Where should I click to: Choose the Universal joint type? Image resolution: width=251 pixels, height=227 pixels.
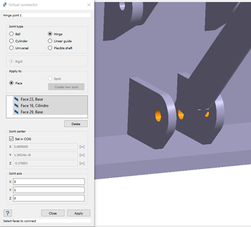[x=11, y=48]
